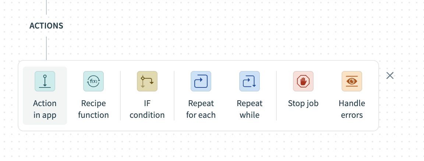This screenshot has height=161, width=424.
Task: Click the divider between Recipe function and IF condition
Action: click(x=120, y=96)
